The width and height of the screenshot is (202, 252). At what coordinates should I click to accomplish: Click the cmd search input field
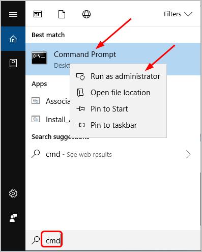tap(113, 240)
